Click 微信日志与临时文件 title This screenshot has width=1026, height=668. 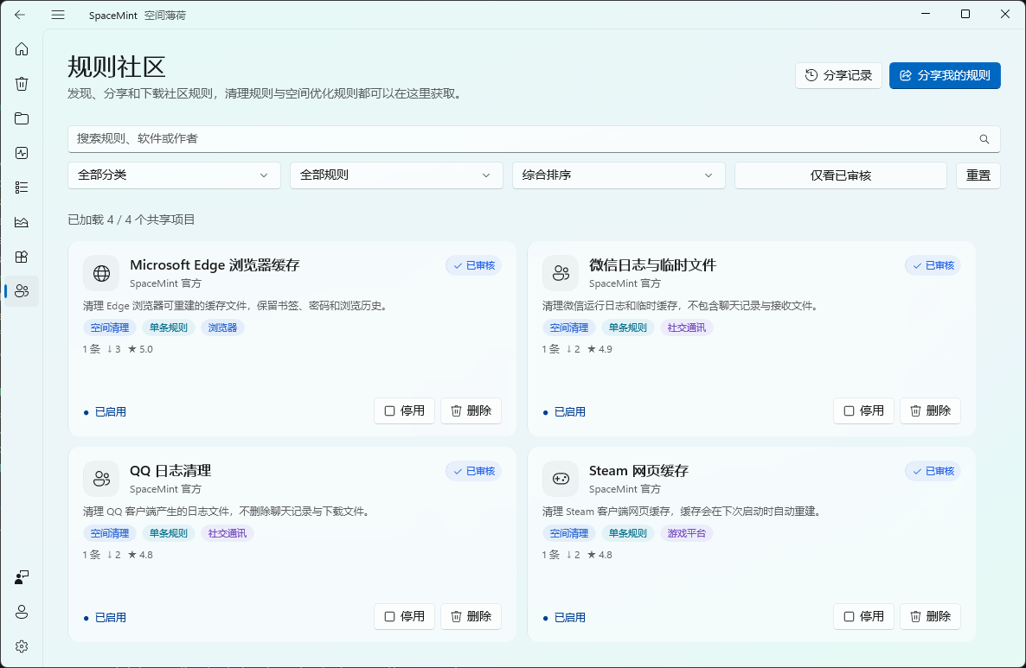[x=652, y=265]
